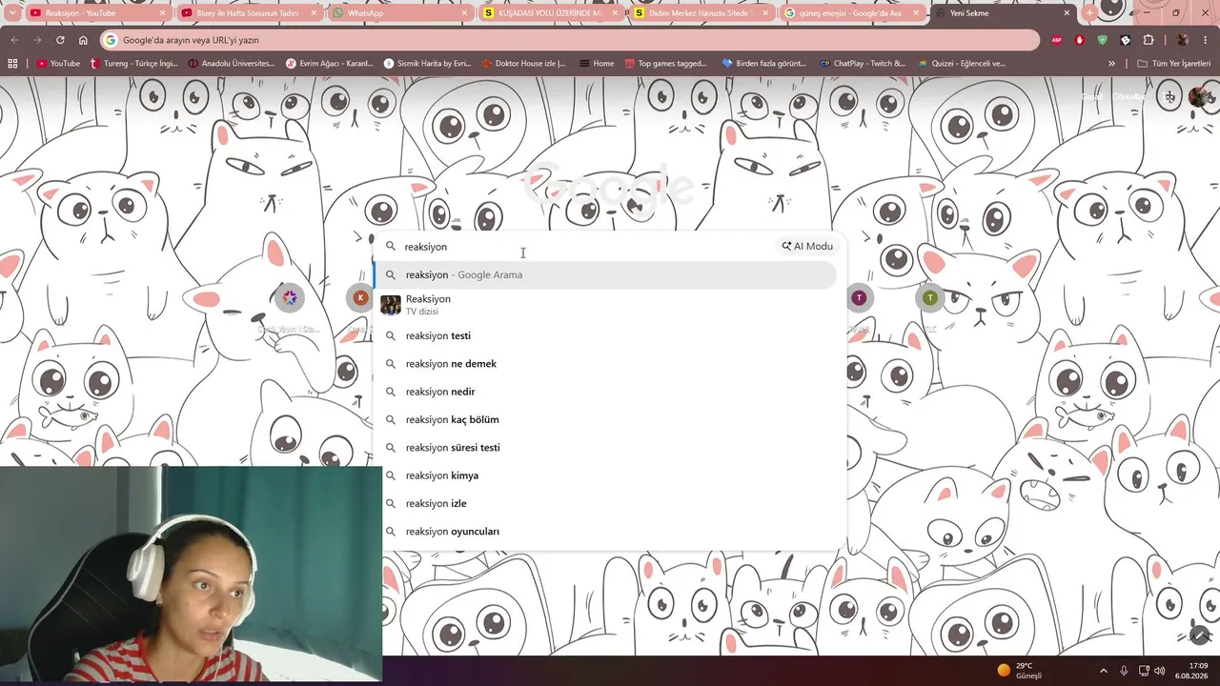Open the Sismik Harita by Evrim bookmark
1220x686 pixels.
(427, 63)
